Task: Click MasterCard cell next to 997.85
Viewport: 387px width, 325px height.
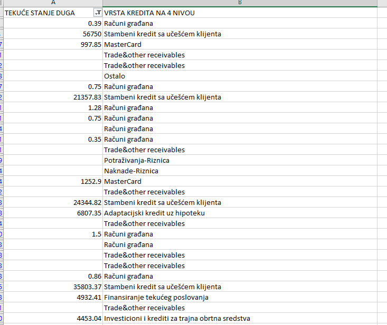Action: coord(240,44)
